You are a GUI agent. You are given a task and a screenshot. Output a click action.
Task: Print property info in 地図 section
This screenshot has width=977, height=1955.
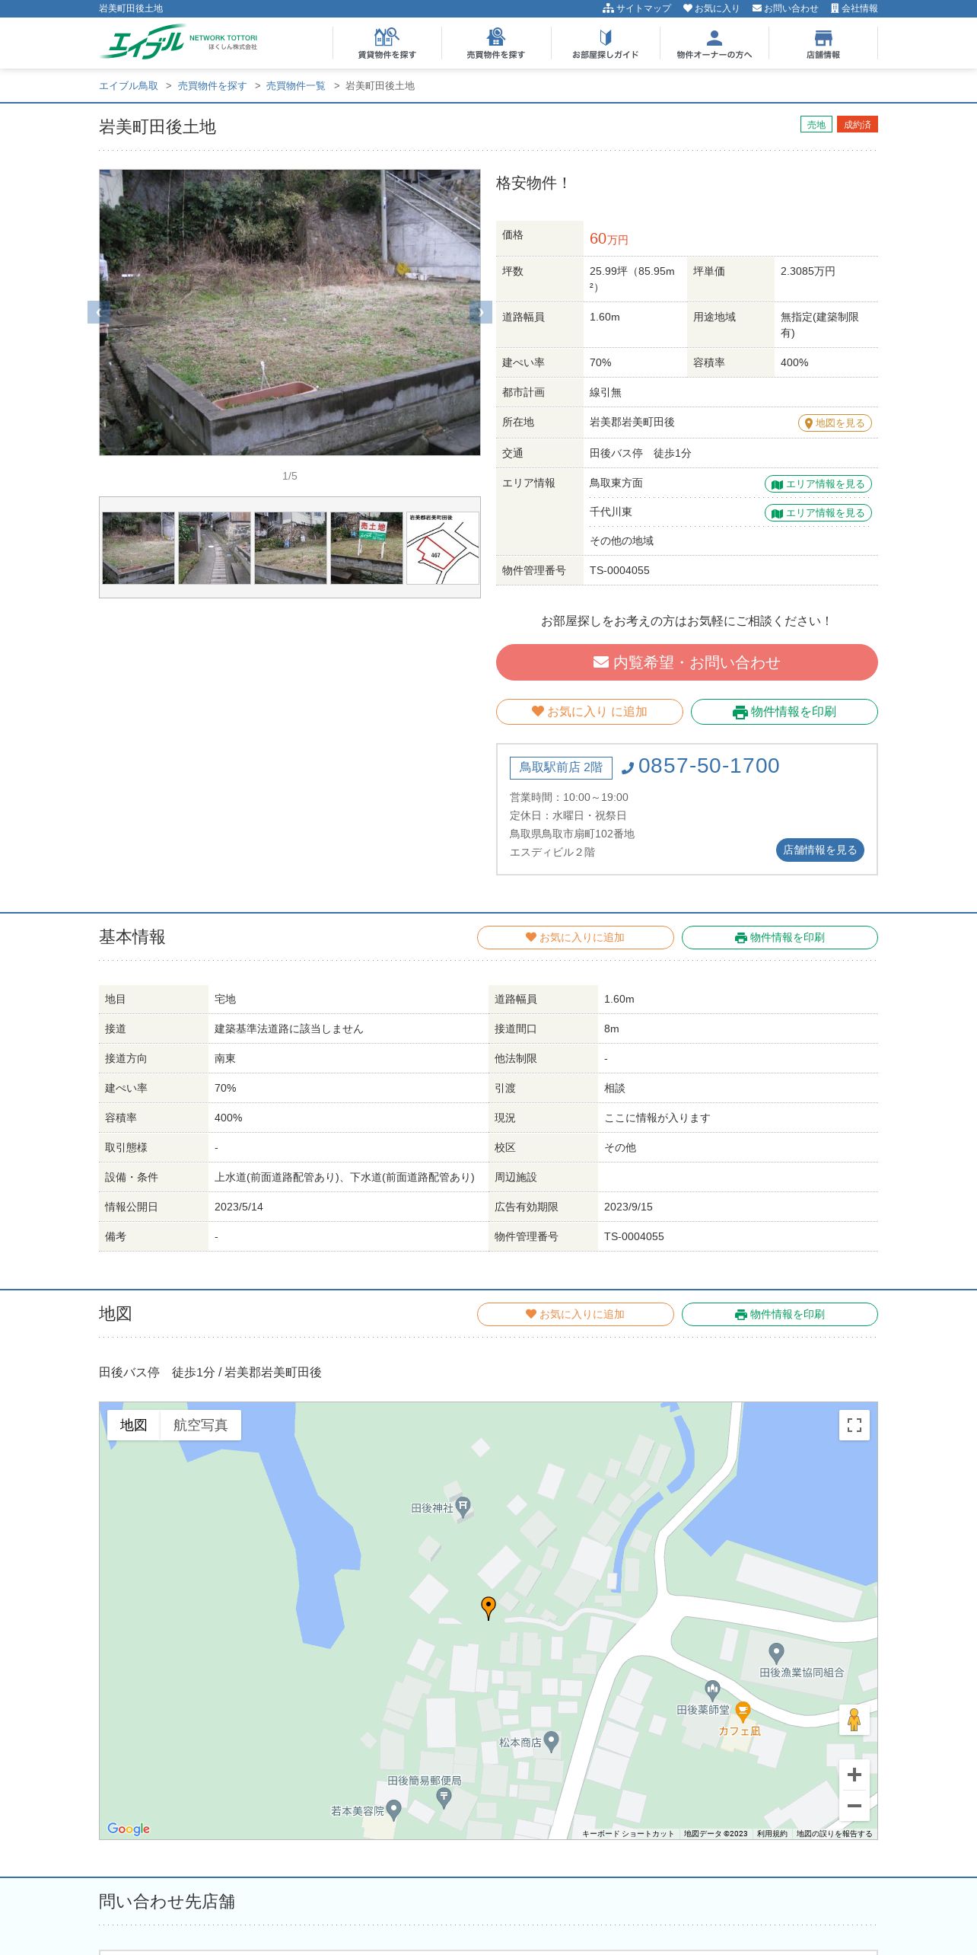pyautogui.click(x=780, y=1315)
